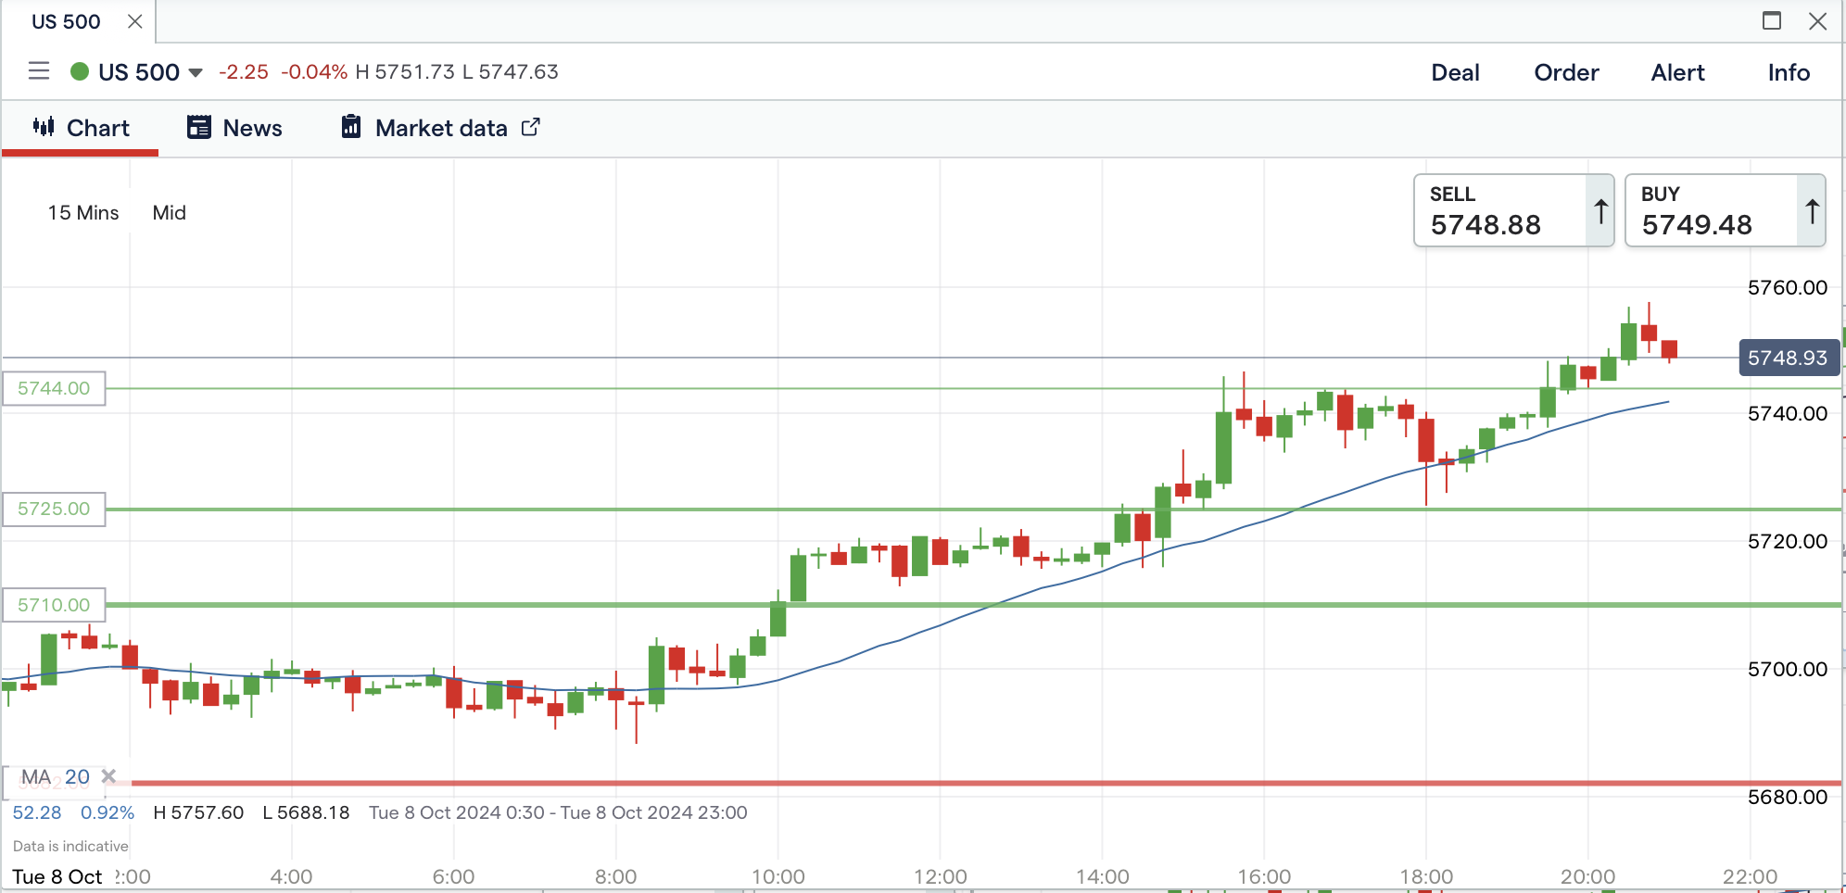Open the hamburger menu icon
The width and height of the screenshot is (1846, 893).
39,71
